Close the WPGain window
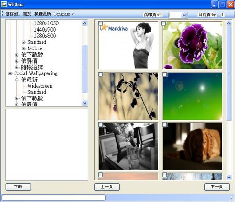235x202 pixels. click(x=231, y=4)
